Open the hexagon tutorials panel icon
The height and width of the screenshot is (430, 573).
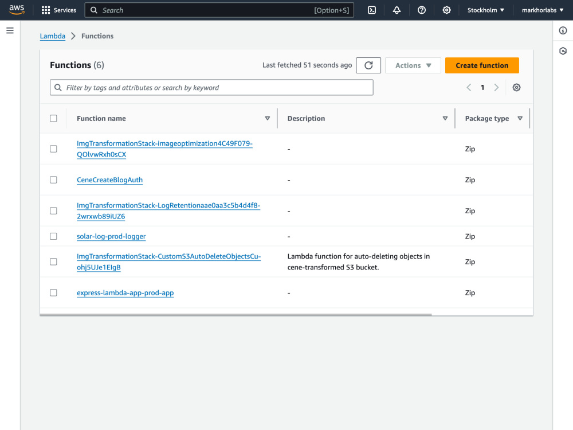coord(563,51)
